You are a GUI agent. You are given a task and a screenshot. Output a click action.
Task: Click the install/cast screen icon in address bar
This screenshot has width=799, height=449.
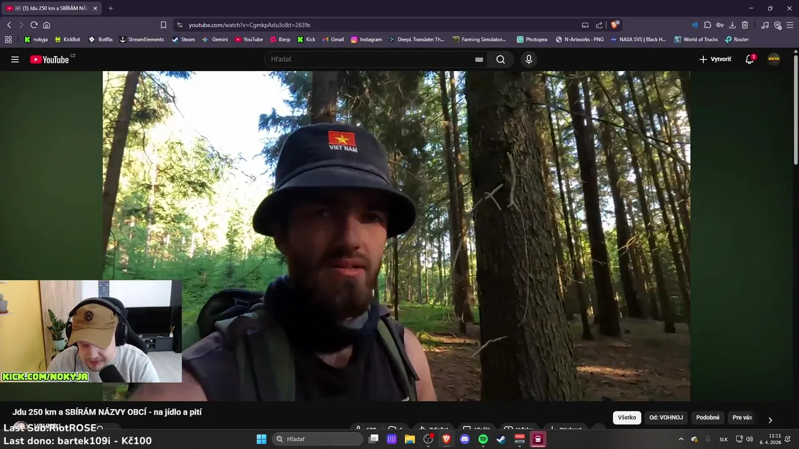[585, 25]
